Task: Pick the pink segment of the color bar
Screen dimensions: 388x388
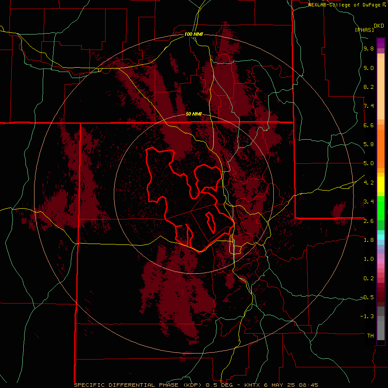Action: pyautogui.click(x=381, y=261)
